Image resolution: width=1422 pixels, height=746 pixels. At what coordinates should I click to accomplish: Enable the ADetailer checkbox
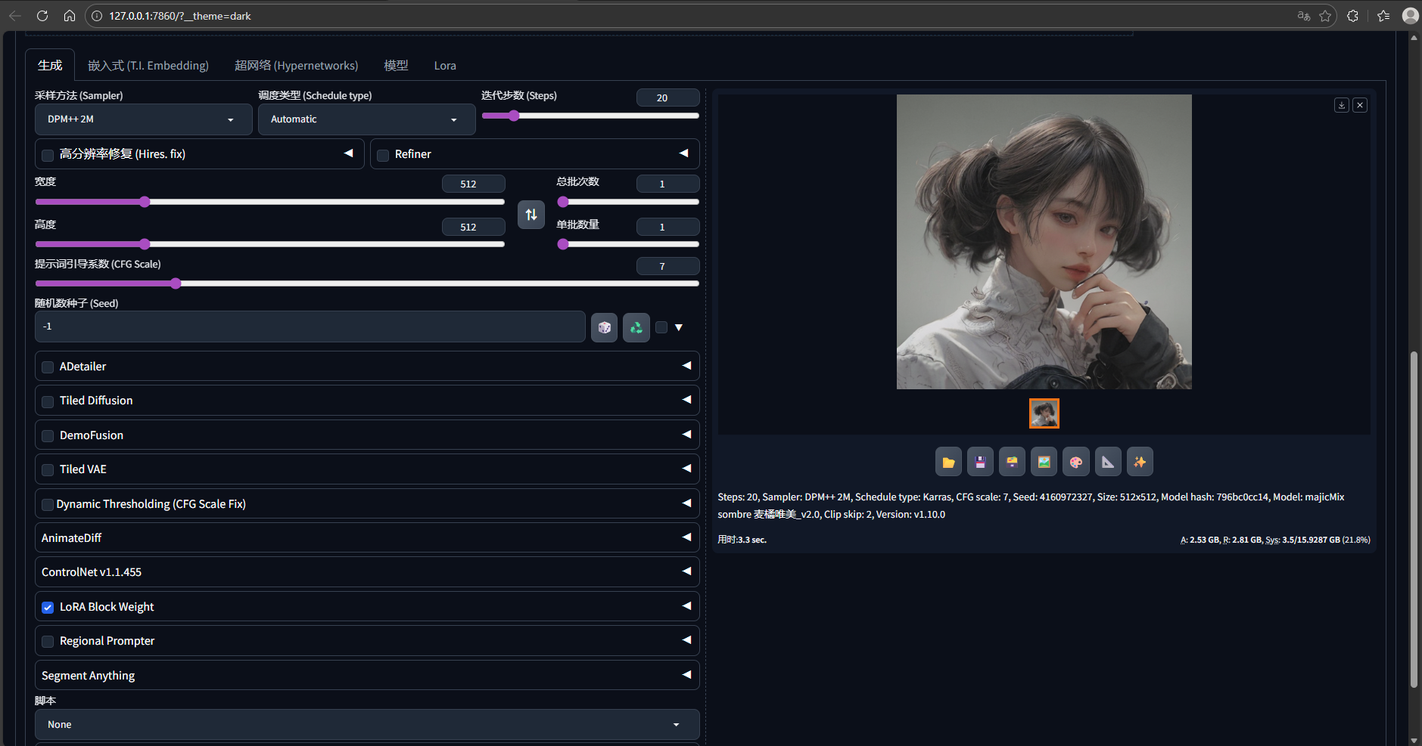(48, 367)
